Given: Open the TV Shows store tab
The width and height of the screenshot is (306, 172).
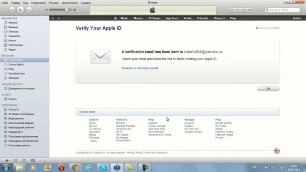Looking at the screenshot, I should (154, 18).
